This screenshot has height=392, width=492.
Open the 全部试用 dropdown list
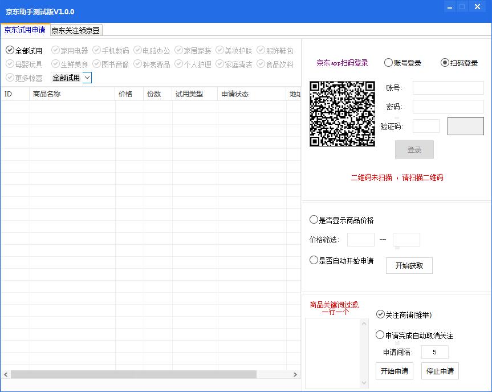coord(87,77)
